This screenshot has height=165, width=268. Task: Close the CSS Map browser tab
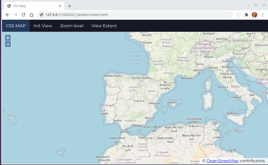(x=60, y=6)
